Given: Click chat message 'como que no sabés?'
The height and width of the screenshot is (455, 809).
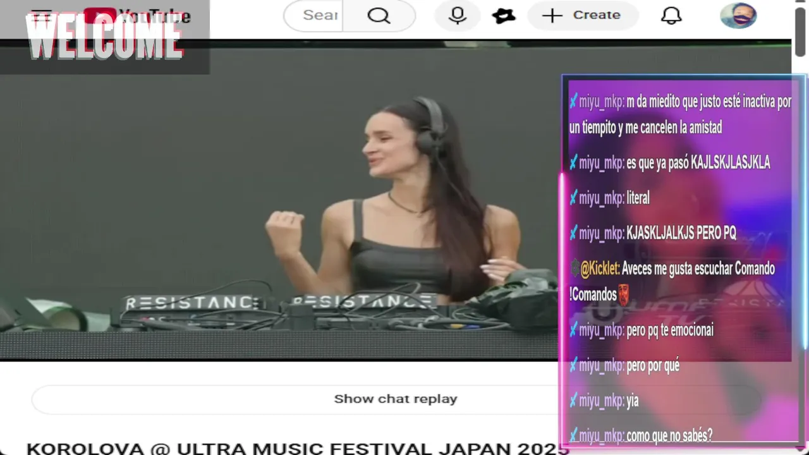Looking at the screenshot, I should [669, 435].
